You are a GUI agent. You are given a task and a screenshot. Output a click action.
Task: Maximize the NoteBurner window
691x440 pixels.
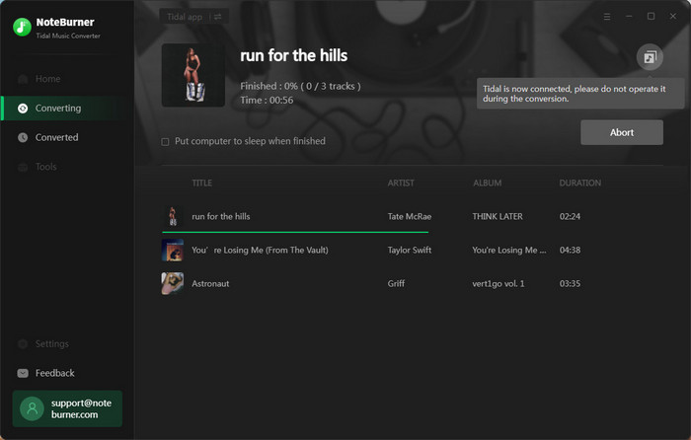coord(651,17)
